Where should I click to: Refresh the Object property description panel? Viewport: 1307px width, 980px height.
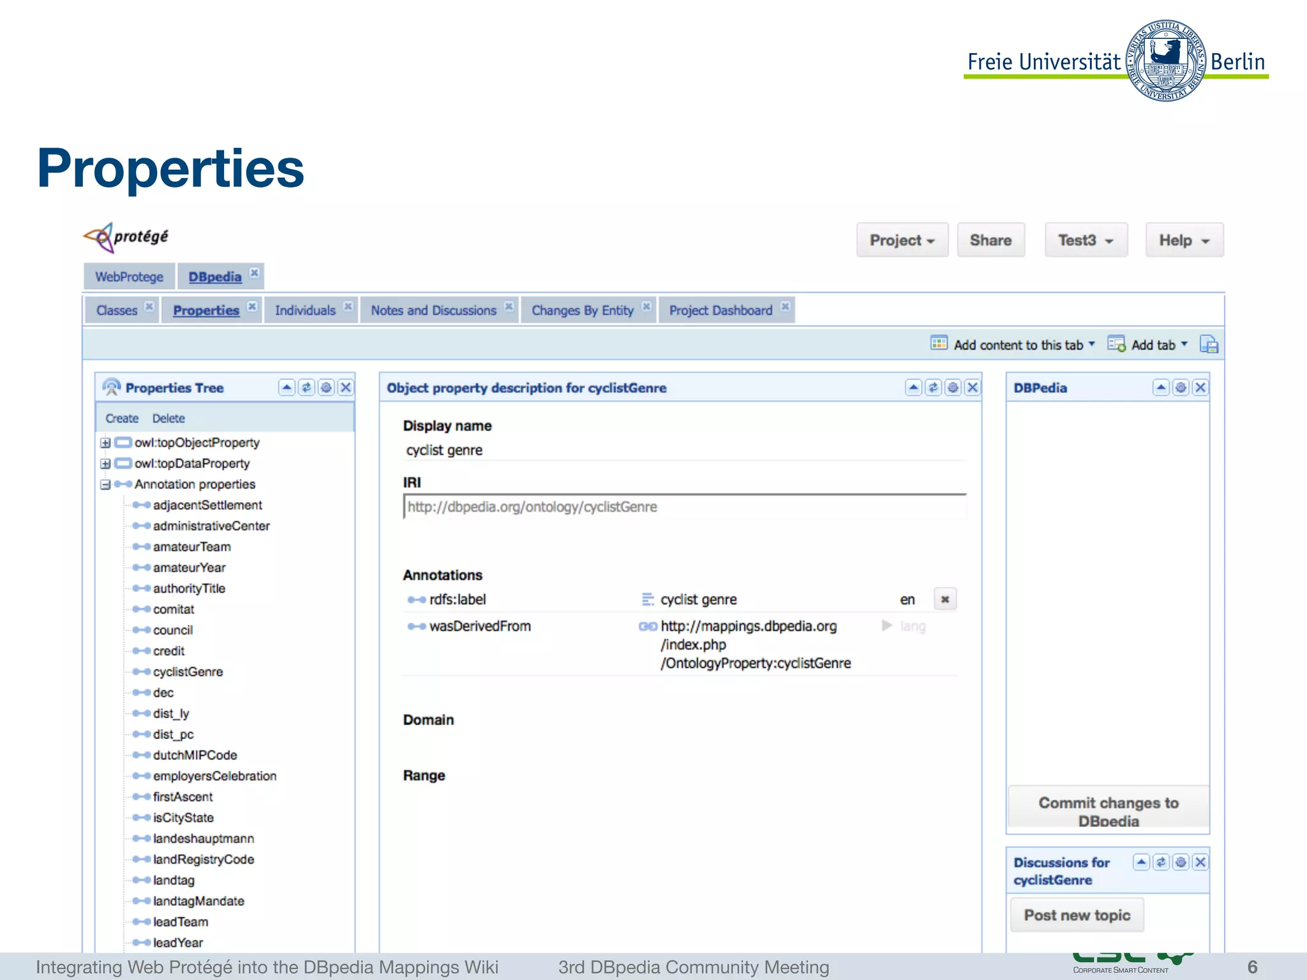(x=934, y=388)
